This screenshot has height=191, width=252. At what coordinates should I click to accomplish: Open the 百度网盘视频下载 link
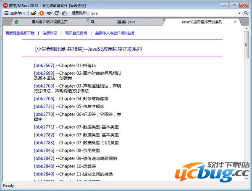tap(20, 33)
